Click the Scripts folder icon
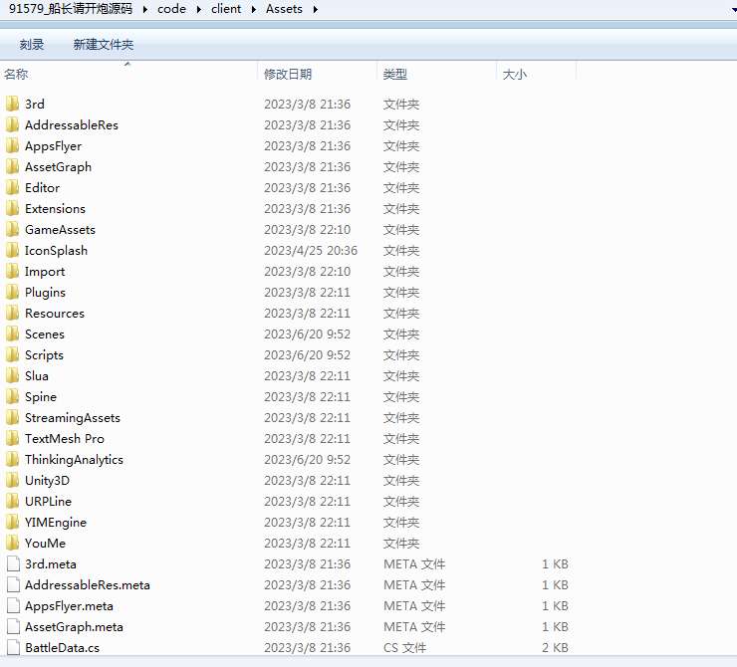The width and height of the screenshot is (737, 667). [x=12, y=355]
